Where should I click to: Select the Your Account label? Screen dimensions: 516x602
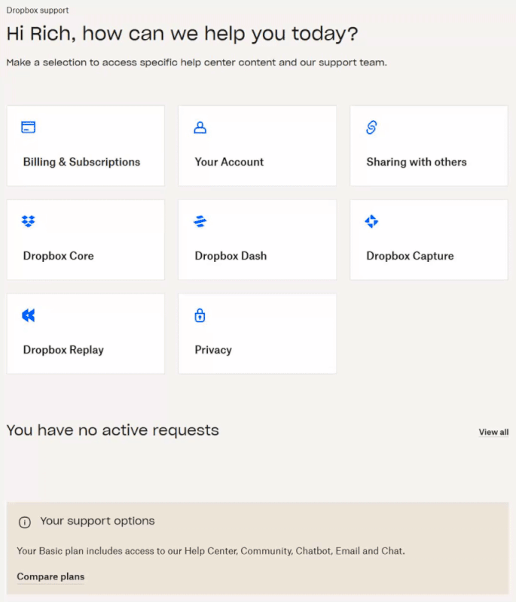click(229, 162)
